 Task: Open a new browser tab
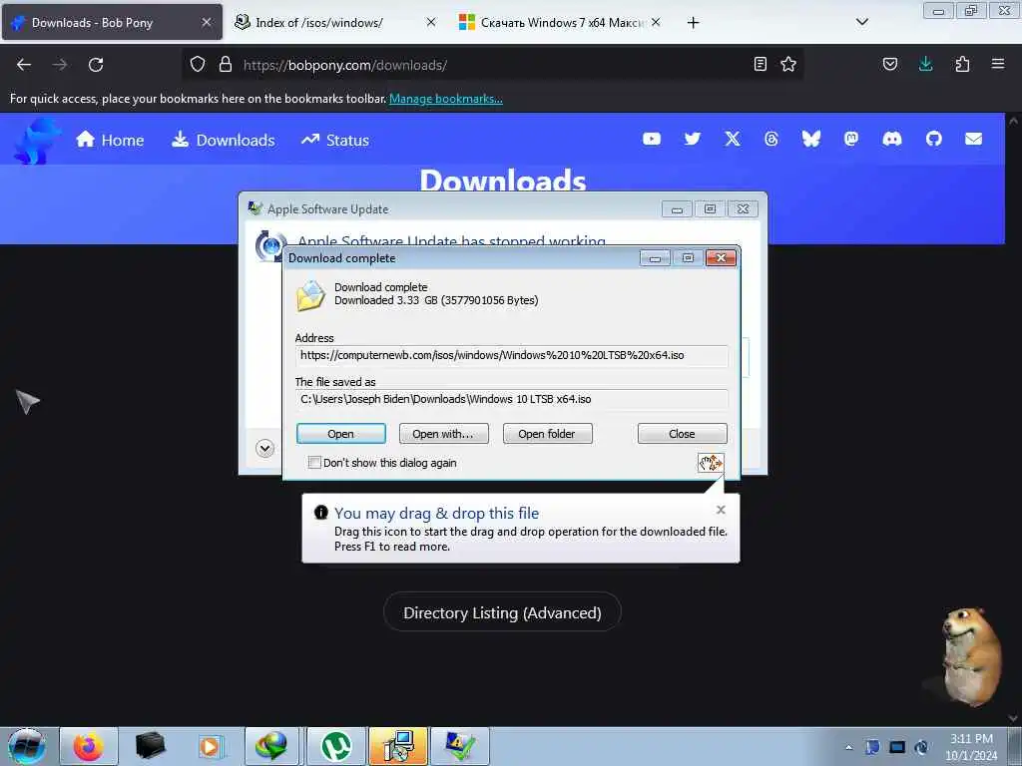693,23
